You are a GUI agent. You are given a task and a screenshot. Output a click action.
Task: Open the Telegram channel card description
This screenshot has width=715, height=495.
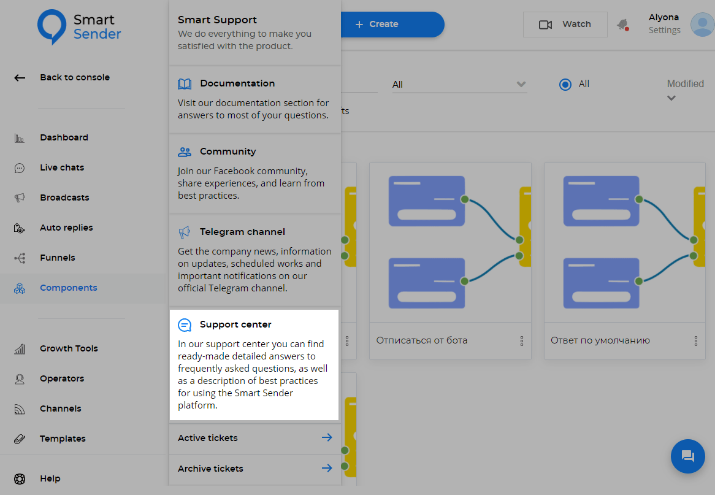click(254, 270)
